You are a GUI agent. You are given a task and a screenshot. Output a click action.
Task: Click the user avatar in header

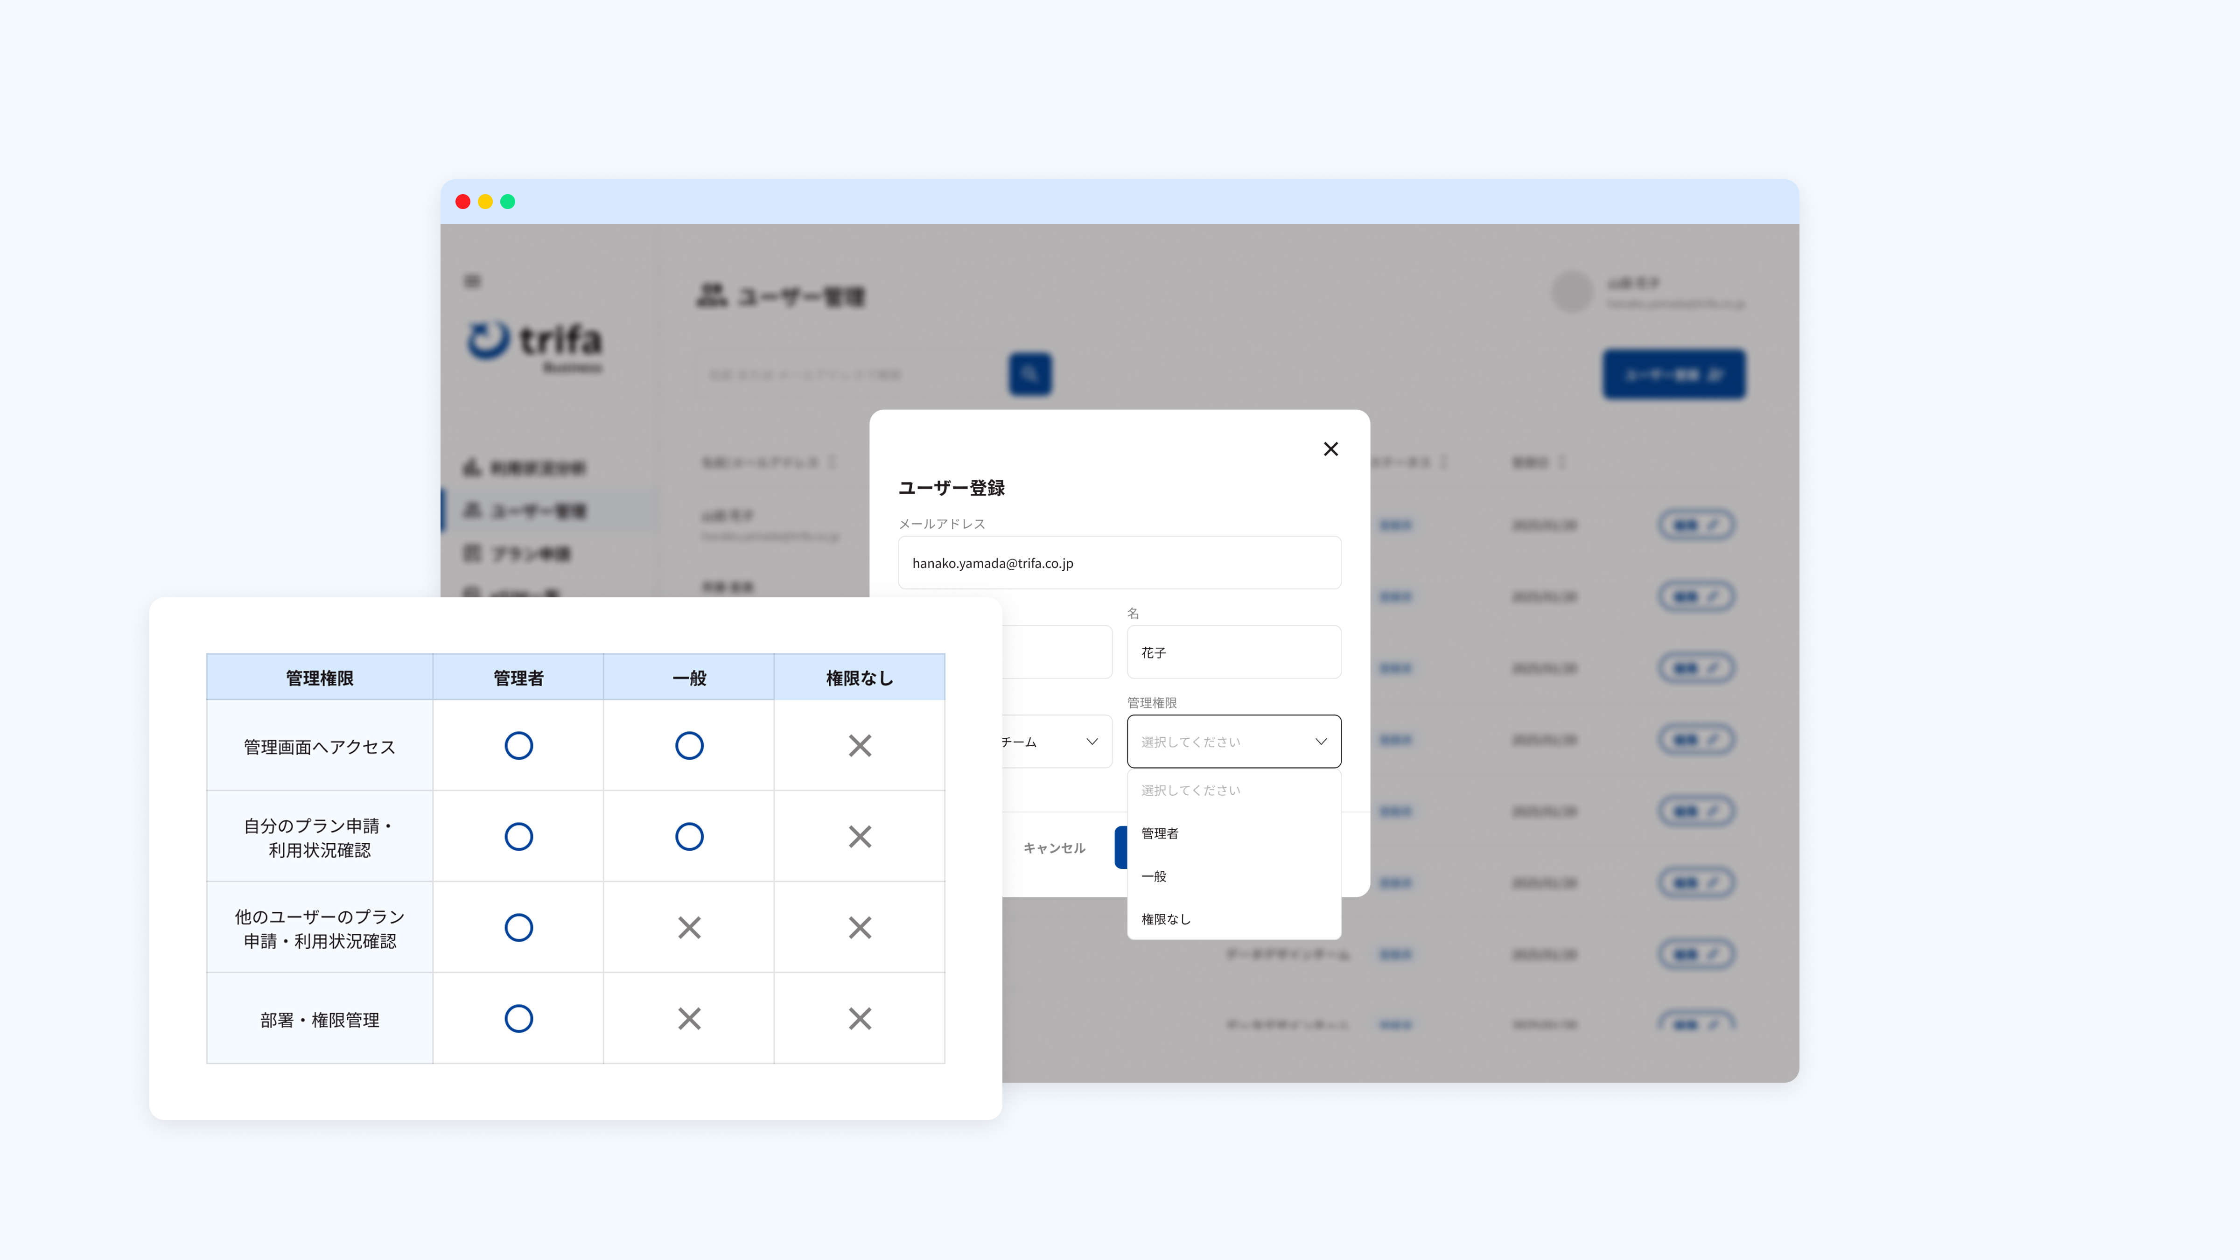click(1571, 292)
